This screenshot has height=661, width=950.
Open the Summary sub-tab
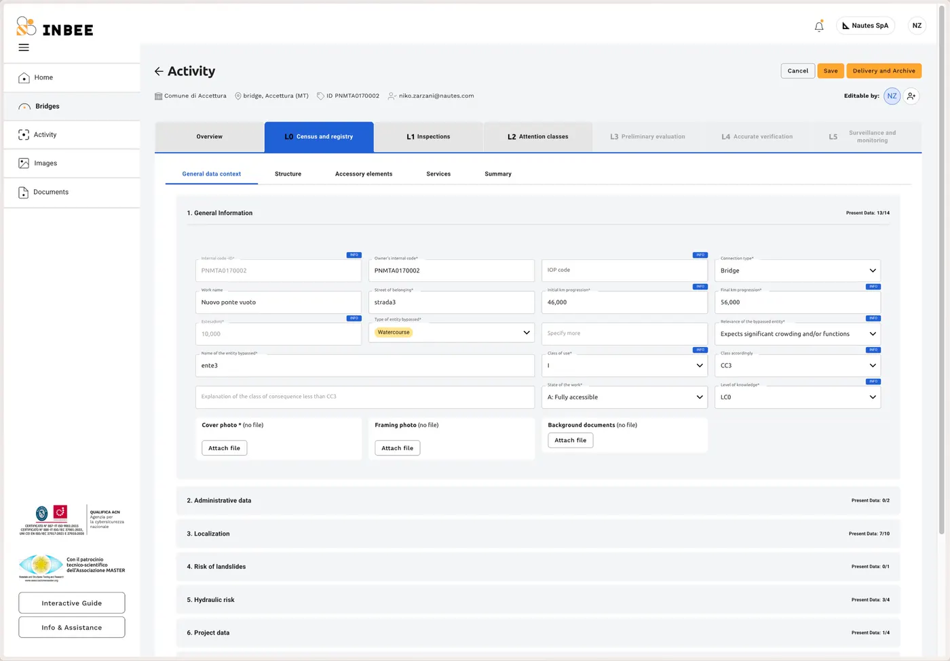pos(498,174)
